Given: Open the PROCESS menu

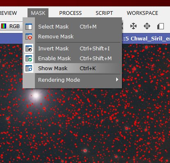Looking at the screenshot, I should [70, 13].
